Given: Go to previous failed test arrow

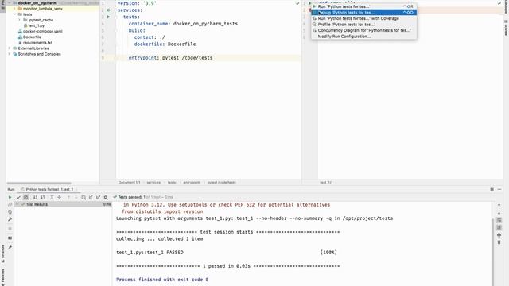Looking at the screenshot, I should 68,197.
